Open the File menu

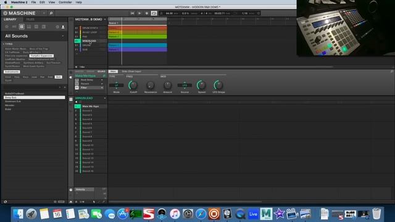[33, 2]
